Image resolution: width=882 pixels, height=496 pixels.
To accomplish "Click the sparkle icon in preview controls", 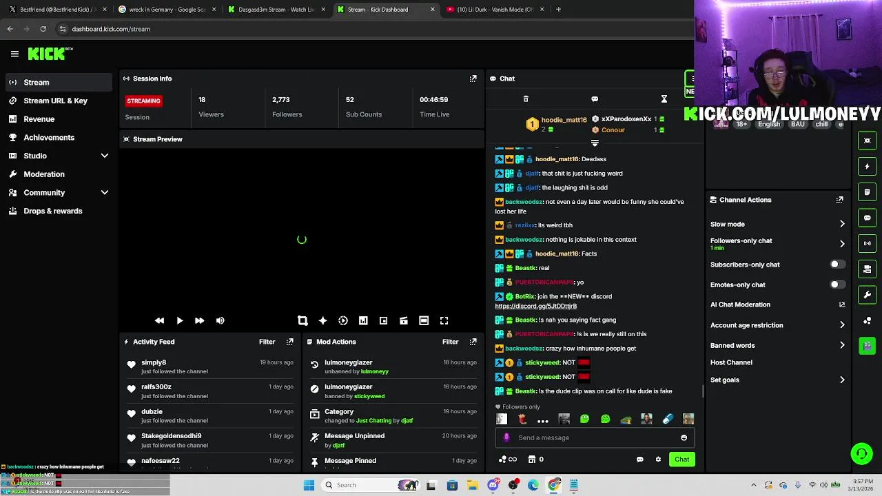I will click(322, 320).
